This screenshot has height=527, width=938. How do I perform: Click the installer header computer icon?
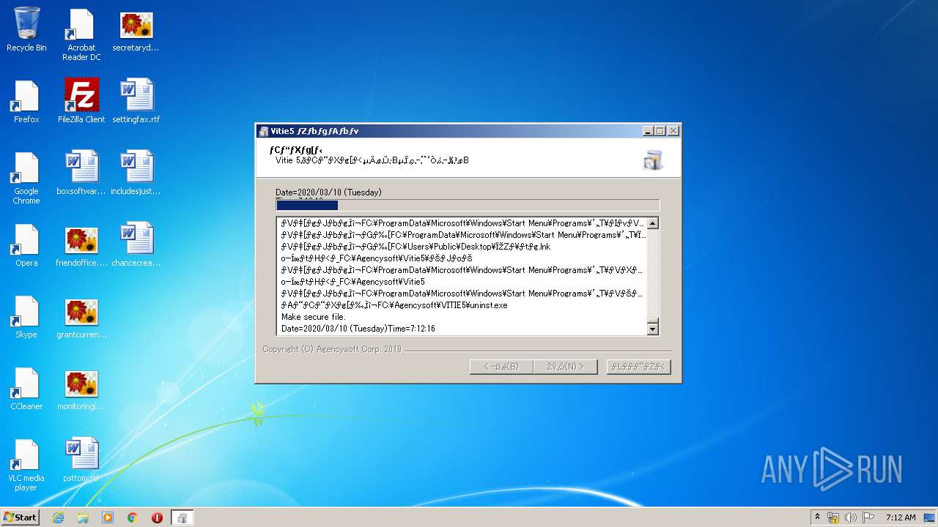[652, 160]
